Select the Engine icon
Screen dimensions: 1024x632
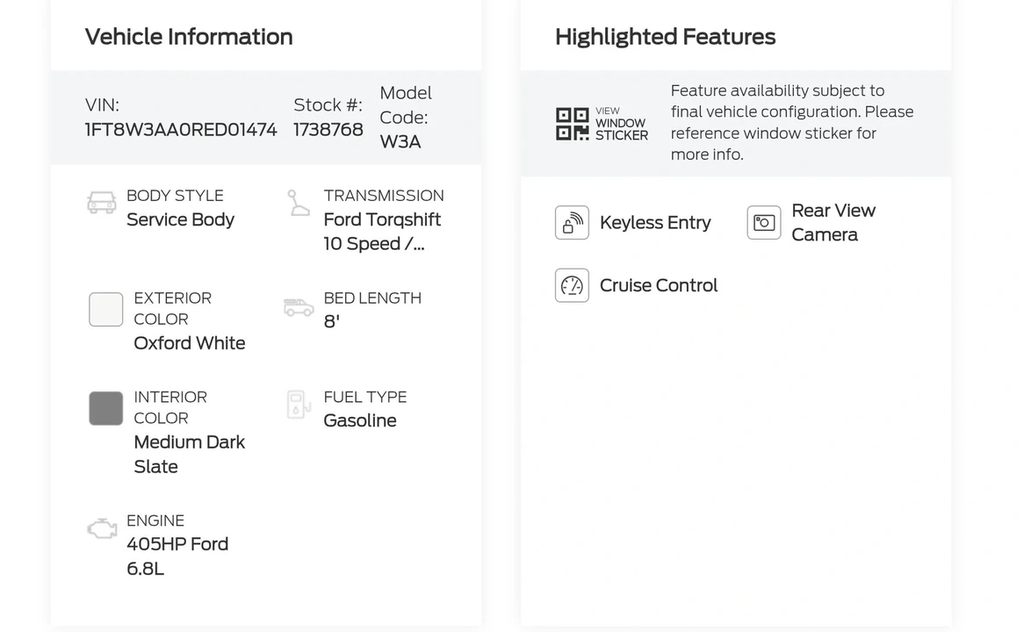click(x=102, y=528)
